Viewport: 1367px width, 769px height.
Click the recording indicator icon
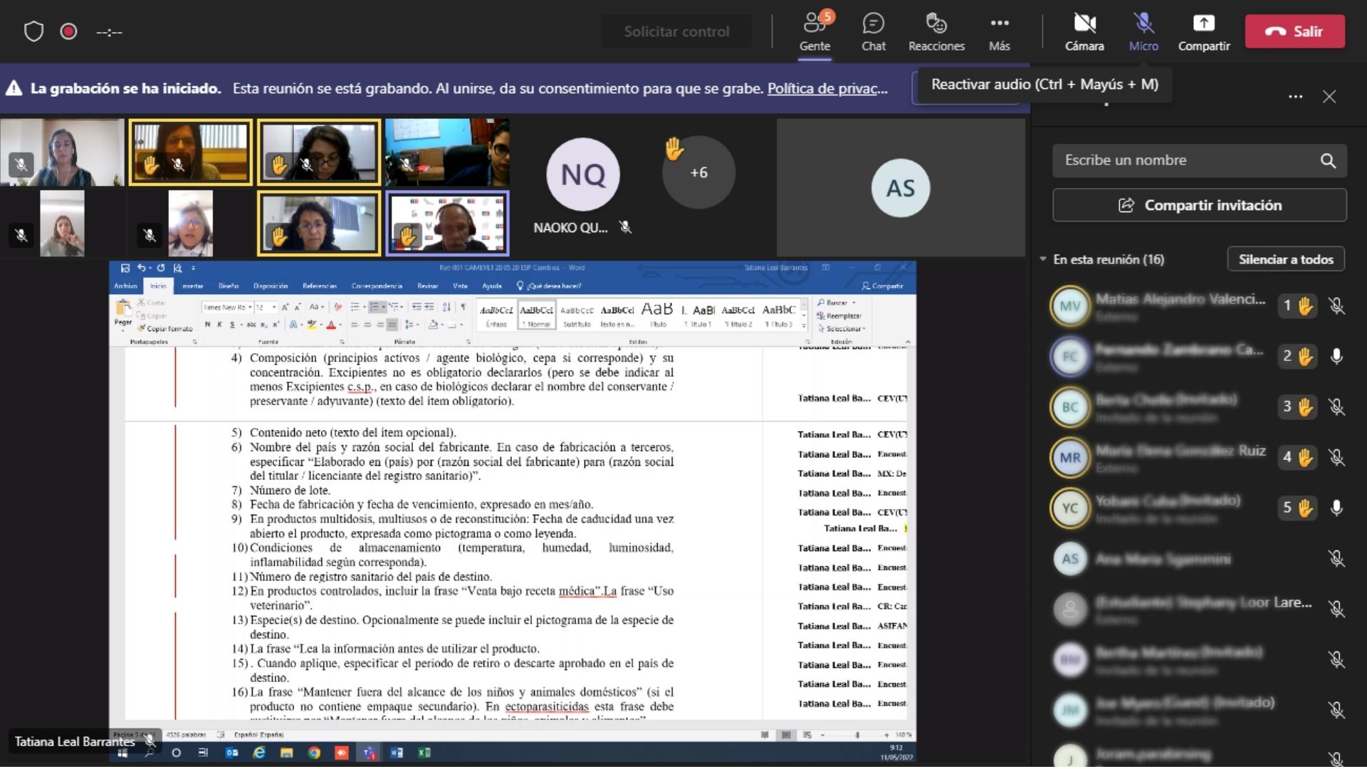[x=68, y=31]
